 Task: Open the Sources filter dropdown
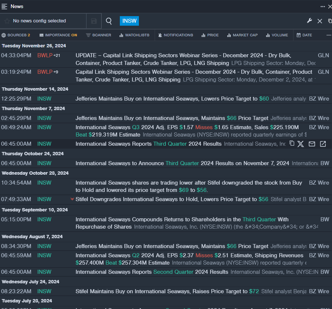16,35
